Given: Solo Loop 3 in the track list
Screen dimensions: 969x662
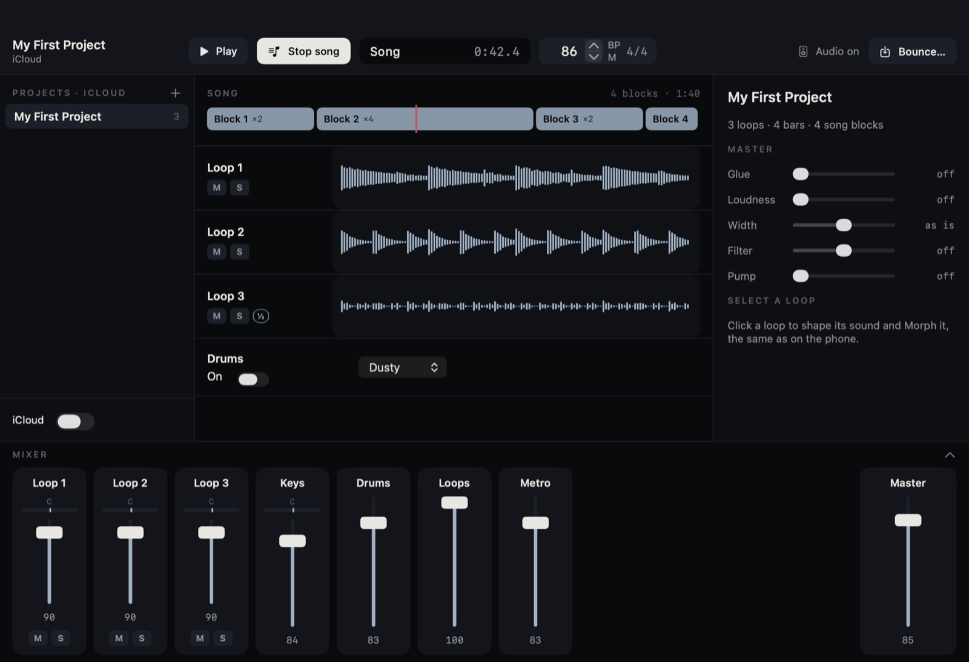Looking at the screenshot, I should 239,316.
